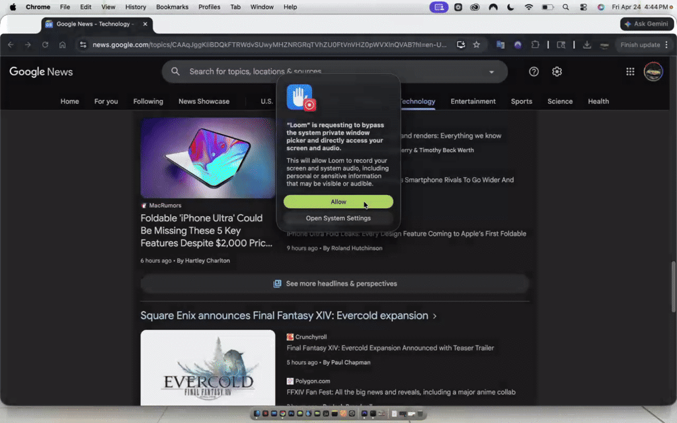Expand See more headlines & perspectives
The height and width of the screenshot is (423, 677).
point(335,284)
